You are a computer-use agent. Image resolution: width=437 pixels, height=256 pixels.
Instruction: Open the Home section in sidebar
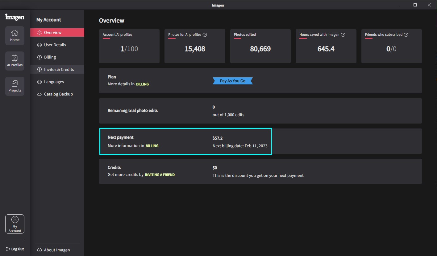[x=15, y=36]
